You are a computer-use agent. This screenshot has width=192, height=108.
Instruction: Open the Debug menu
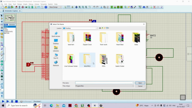coord(31,4)
